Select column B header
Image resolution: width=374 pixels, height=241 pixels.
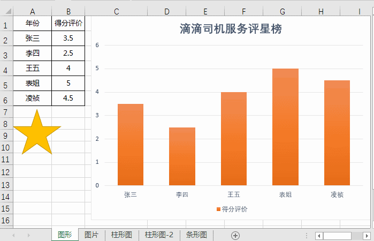[x=68, y=11]
